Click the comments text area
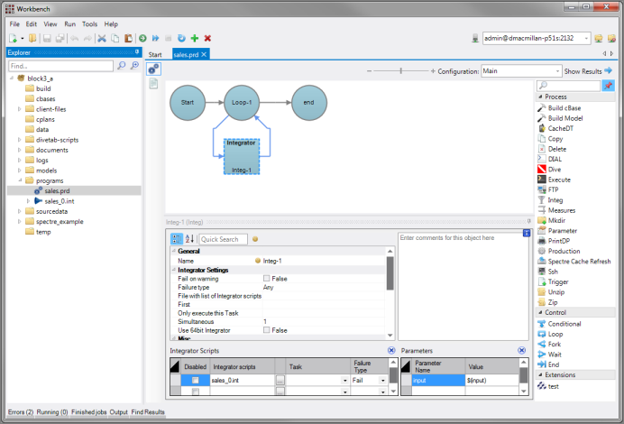Screen dimensions: 624x424 [463, 286]
